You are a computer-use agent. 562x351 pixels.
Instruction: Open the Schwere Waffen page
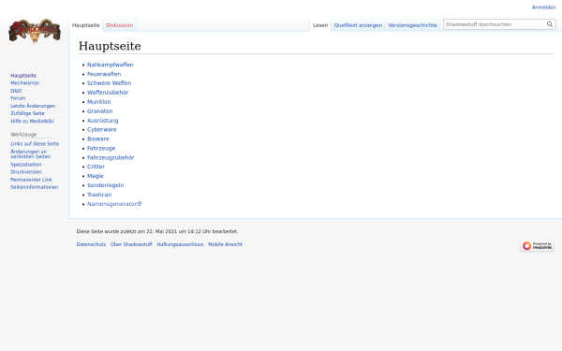point(109,83)
